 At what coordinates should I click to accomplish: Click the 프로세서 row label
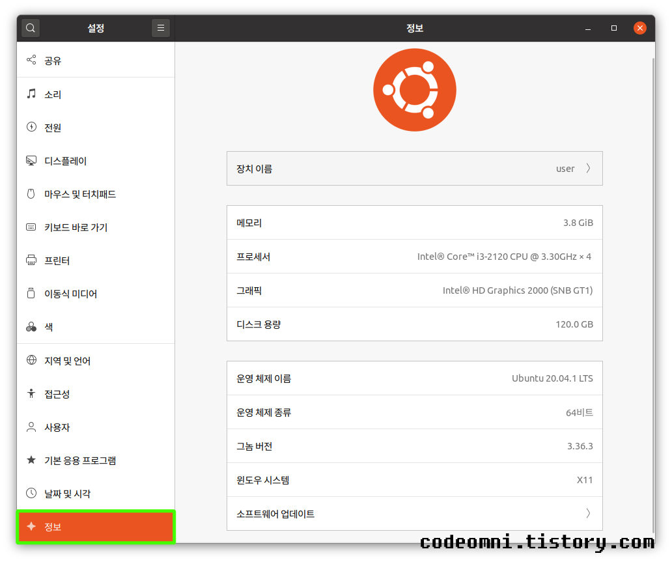pyautogui.click(x=253, y=257)
